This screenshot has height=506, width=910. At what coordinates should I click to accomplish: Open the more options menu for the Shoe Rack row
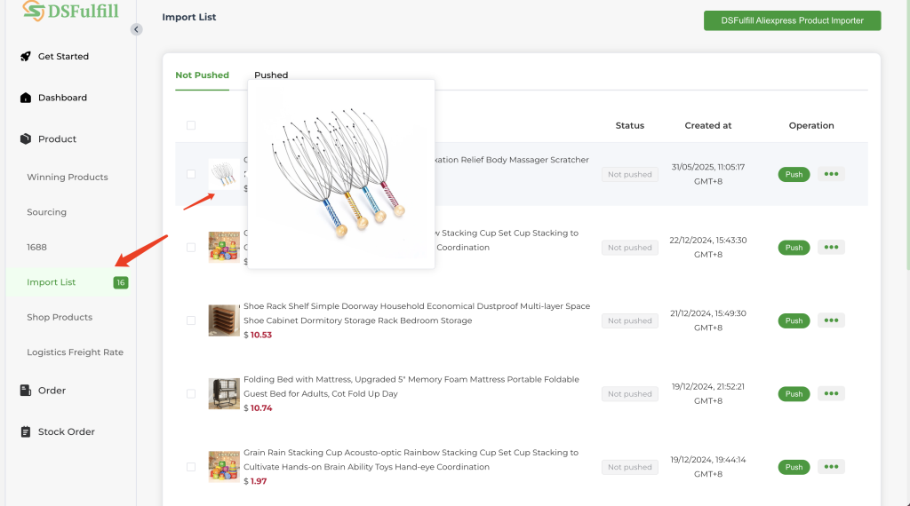pos(831,320)
